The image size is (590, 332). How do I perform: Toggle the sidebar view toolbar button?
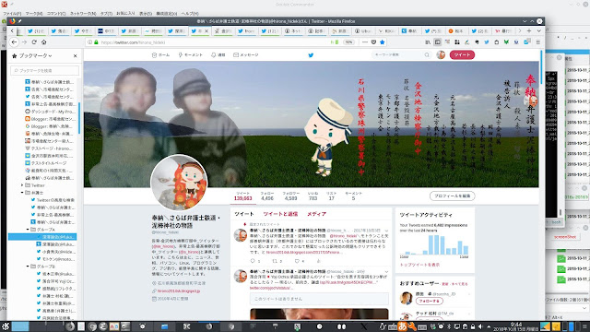click(x=437, y=42)
